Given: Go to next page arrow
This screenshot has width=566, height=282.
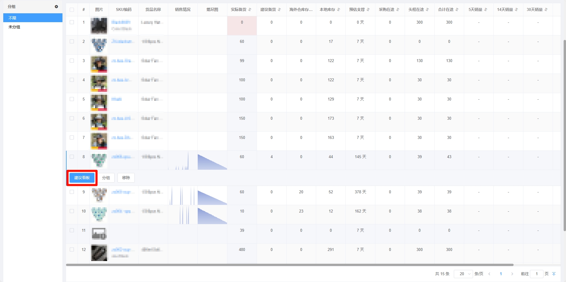Looking at the screenshot, I should point(512,274).
